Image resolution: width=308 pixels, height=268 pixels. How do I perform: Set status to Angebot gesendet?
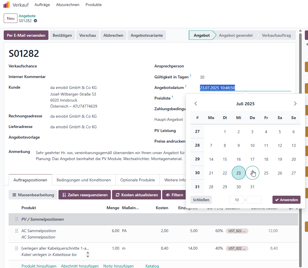click(236, 35)
